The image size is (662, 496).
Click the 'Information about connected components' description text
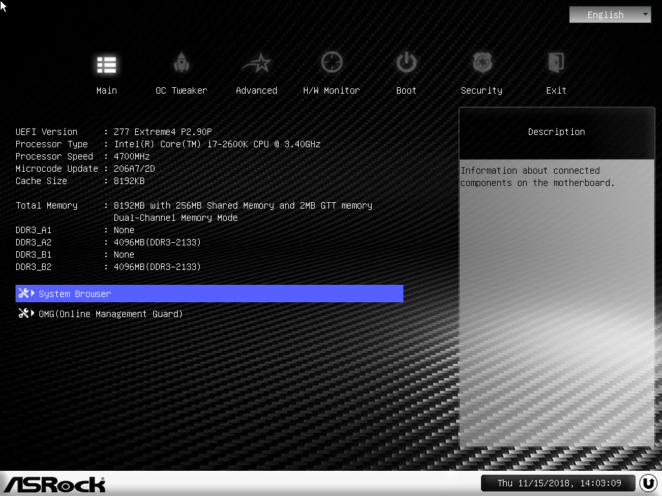537,177
